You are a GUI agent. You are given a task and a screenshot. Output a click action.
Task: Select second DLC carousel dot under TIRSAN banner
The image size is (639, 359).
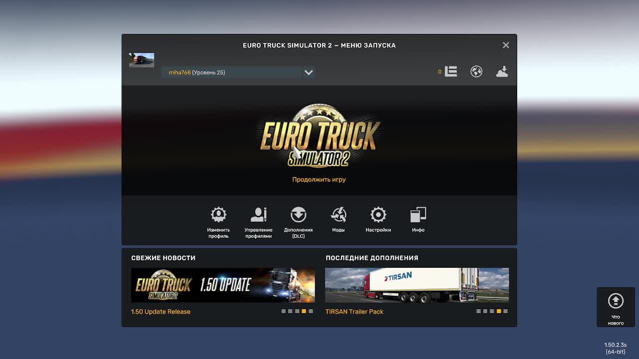click(485, 311)
